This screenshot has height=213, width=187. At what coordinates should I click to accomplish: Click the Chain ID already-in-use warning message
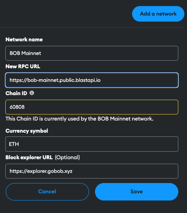click(79, 119)
